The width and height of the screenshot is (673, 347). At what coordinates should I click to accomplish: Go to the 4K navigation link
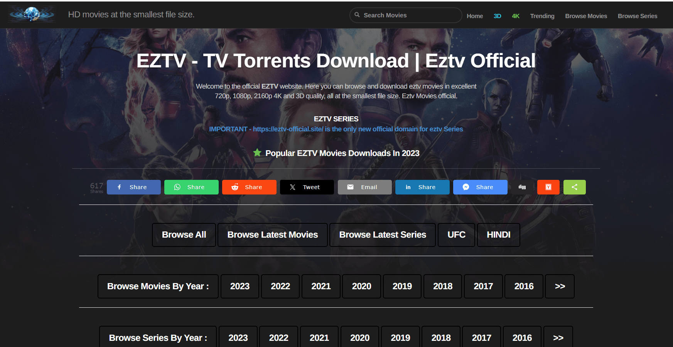[516, 16]
